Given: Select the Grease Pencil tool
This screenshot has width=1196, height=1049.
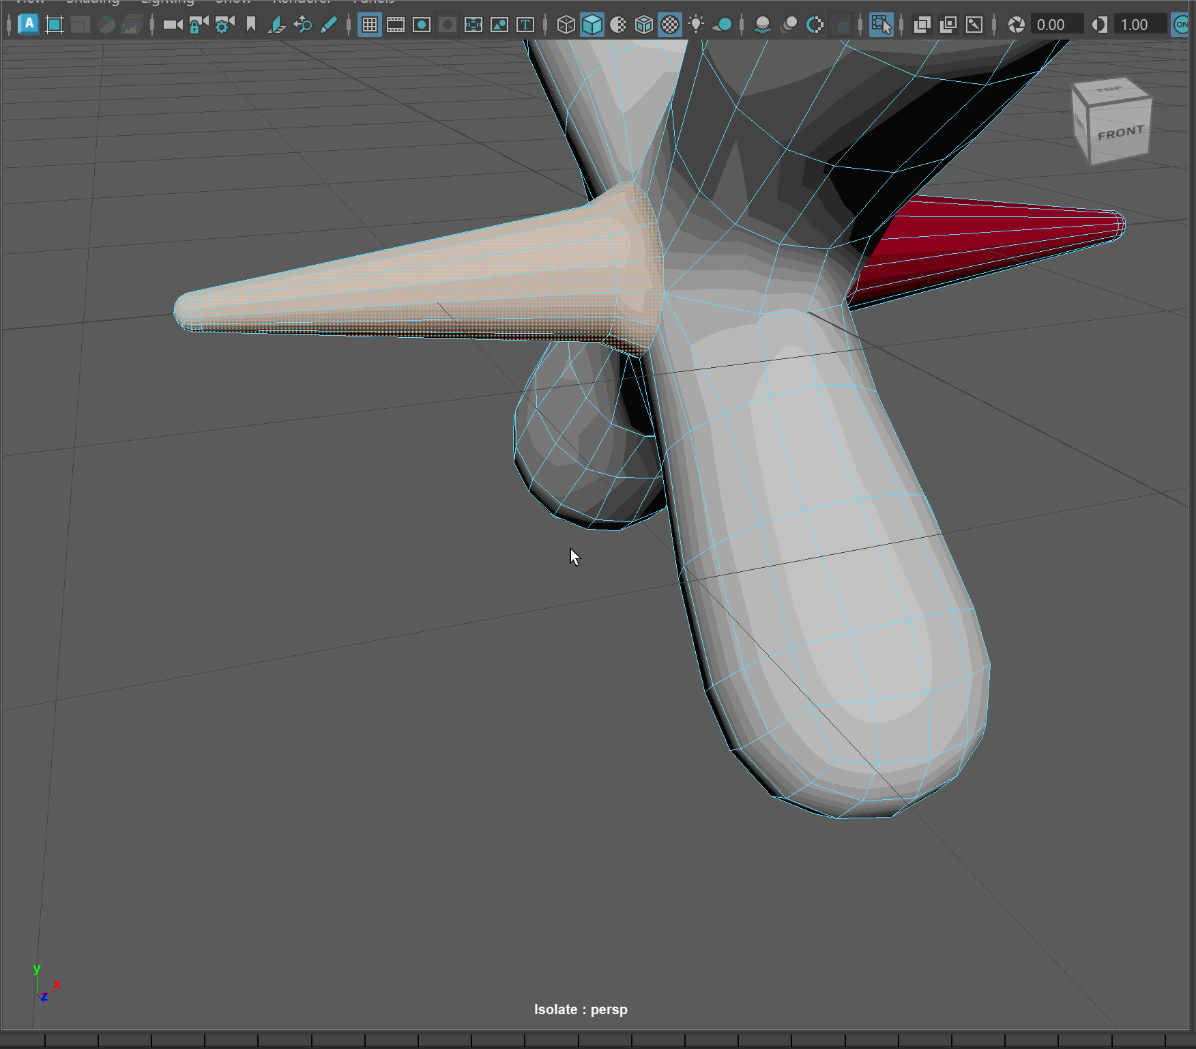Looking at the screenshot, I should (329, 25).
